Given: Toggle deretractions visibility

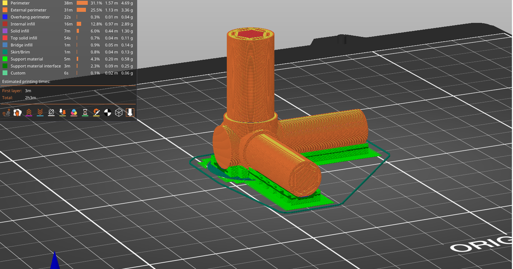Looking at the screenshot, I should (x=39, y=113).
